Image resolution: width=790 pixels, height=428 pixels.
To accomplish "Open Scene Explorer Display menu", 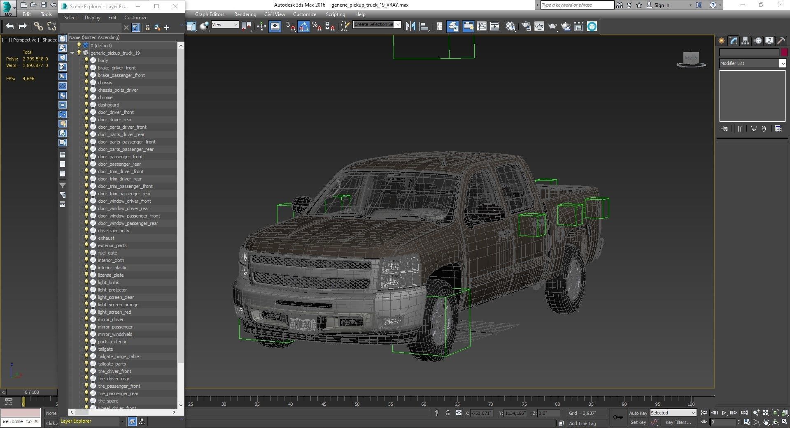I will [93, 18].
